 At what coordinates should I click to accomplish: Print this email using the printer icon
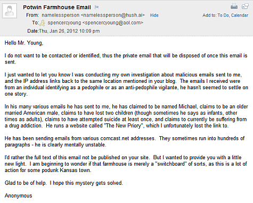pyautogui.click(x=234, y=6)
